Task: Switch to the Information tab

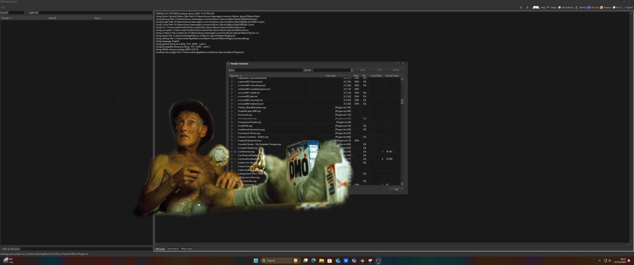Action: [x=173, y=249]
